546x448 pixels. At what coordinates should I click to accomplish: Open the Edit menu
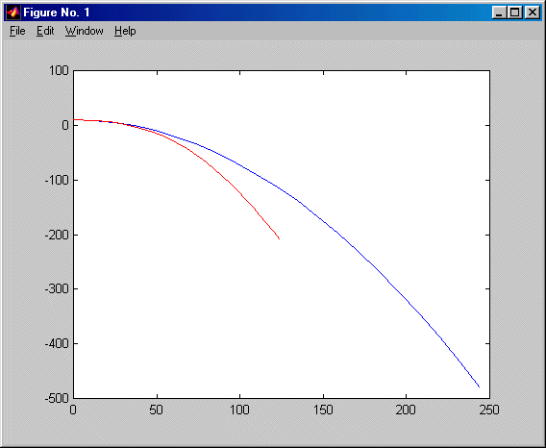[x=45, y=31]
